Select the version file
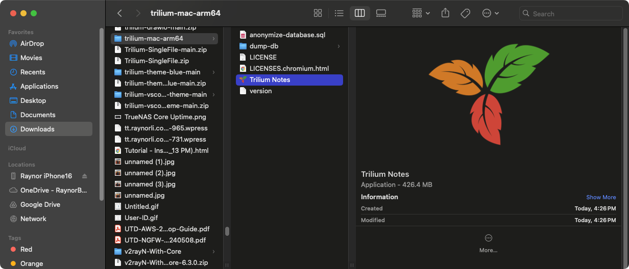 pyautogui.click(x=289, y=91)
